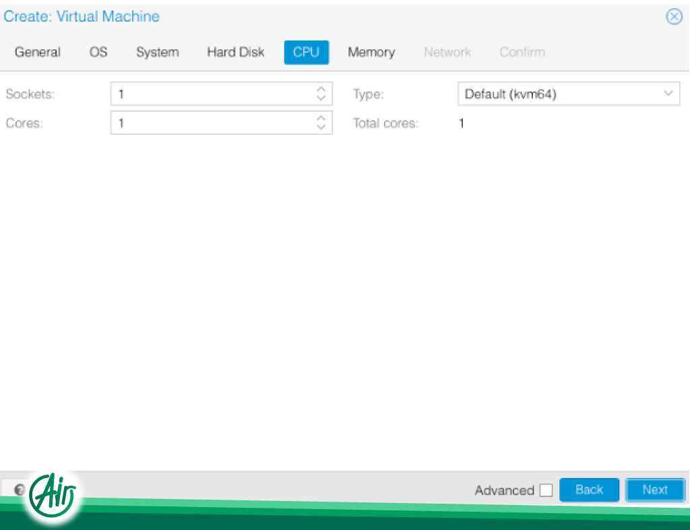Select the CPU tab
Viewport: 690px width, 530px height.
(307, 52)
